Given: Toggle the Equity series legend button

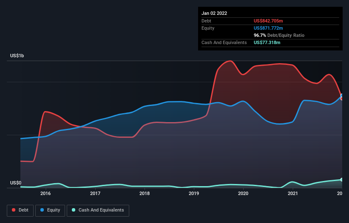Looking at the screenshot, I should [50, 210].
